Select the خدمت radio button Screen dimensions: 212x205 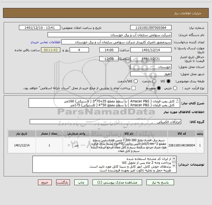point(154,81)
